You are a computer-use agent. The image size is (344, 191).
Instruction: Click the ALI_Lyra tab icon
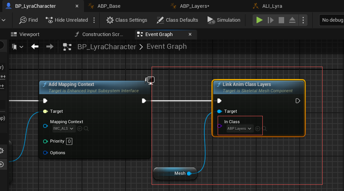pos(256,6)
